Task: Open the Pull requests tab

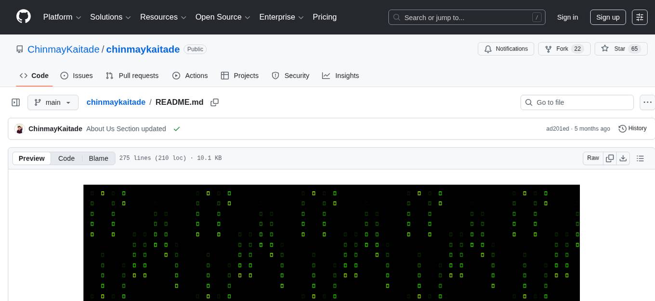Action: [132, 75]
